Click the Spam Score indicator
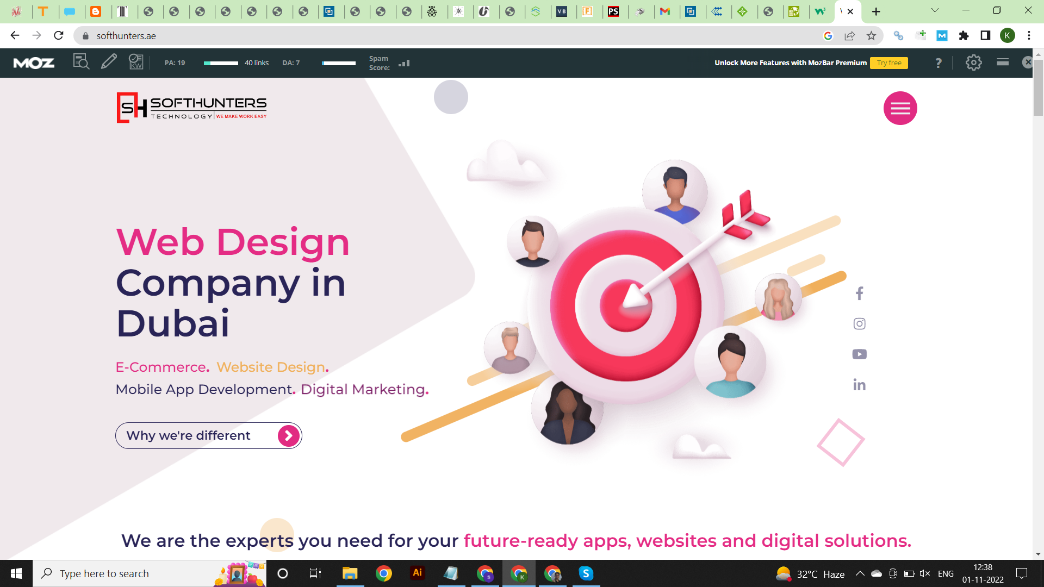 (x=389, y=63)
